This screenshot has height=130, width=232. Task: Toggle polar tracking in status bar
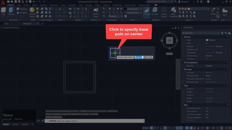click(x=165, y=128)
